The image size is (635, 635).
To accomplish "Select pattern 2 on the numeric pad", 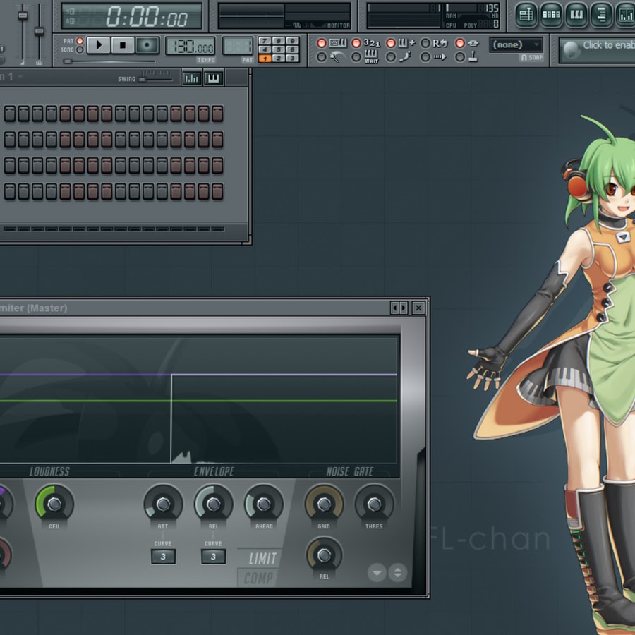I will point(279,59).
